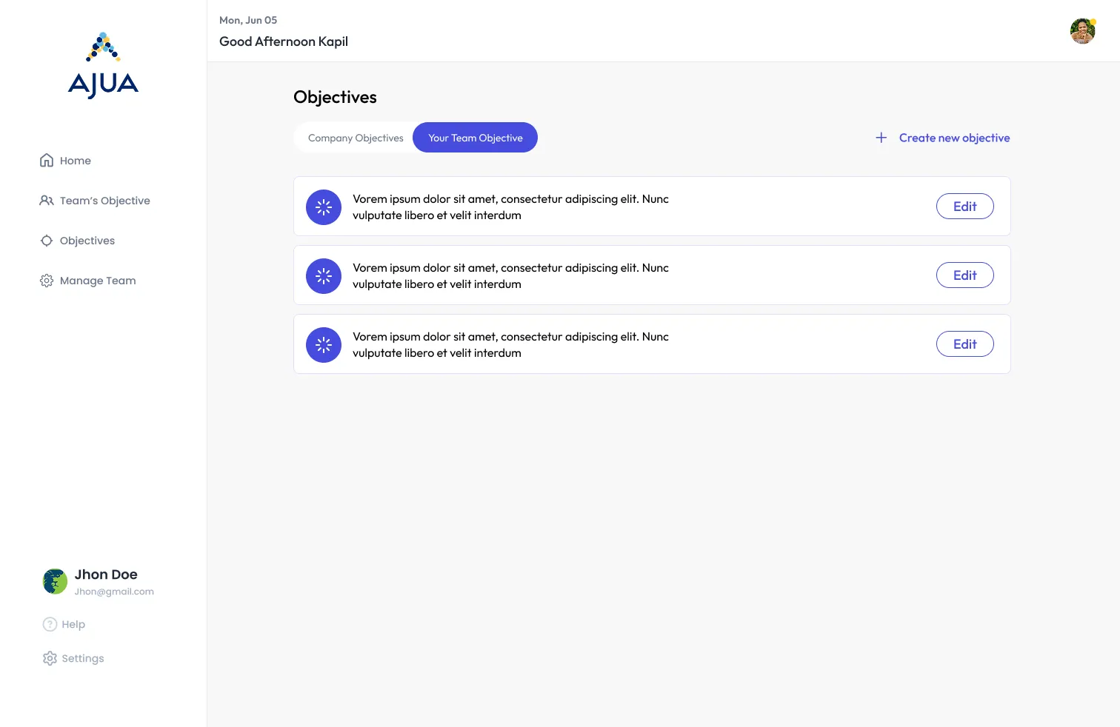Switch to the Company Objectives tab
Viewport: 1120px width, 727px height.
tap(356, 137)
